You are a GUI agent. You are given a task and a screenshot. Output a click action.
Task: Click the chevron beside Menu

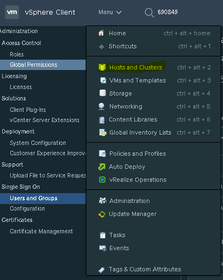[119, 12]
